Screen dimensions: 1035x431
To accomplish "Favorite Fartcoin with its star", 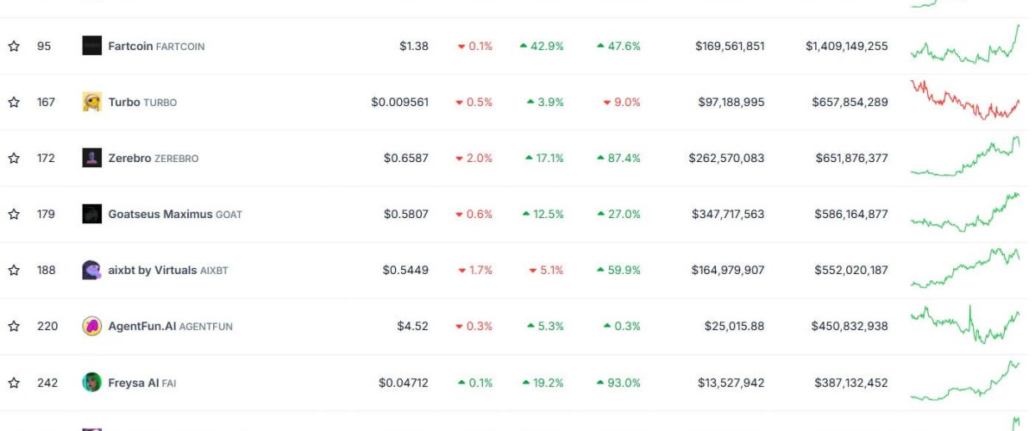I will coord(14,47).
